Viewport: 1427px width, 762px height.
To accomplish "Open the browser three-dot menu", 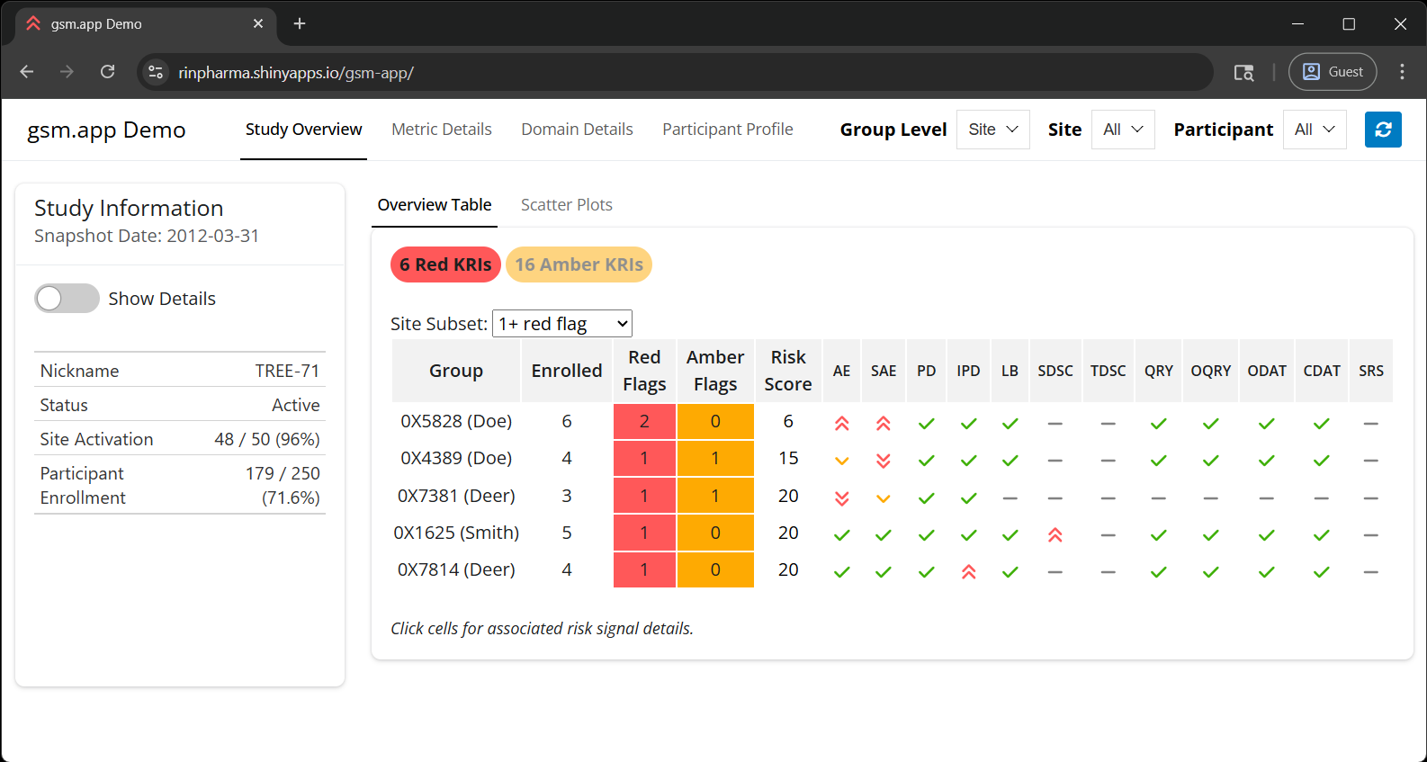I will pos(1401,72).
